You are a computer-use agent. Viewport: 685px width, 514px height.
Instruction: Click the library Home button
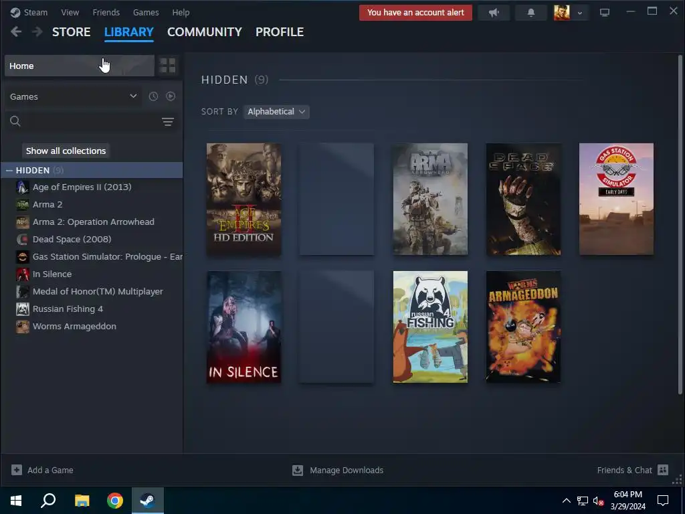[x=80, y=66]
